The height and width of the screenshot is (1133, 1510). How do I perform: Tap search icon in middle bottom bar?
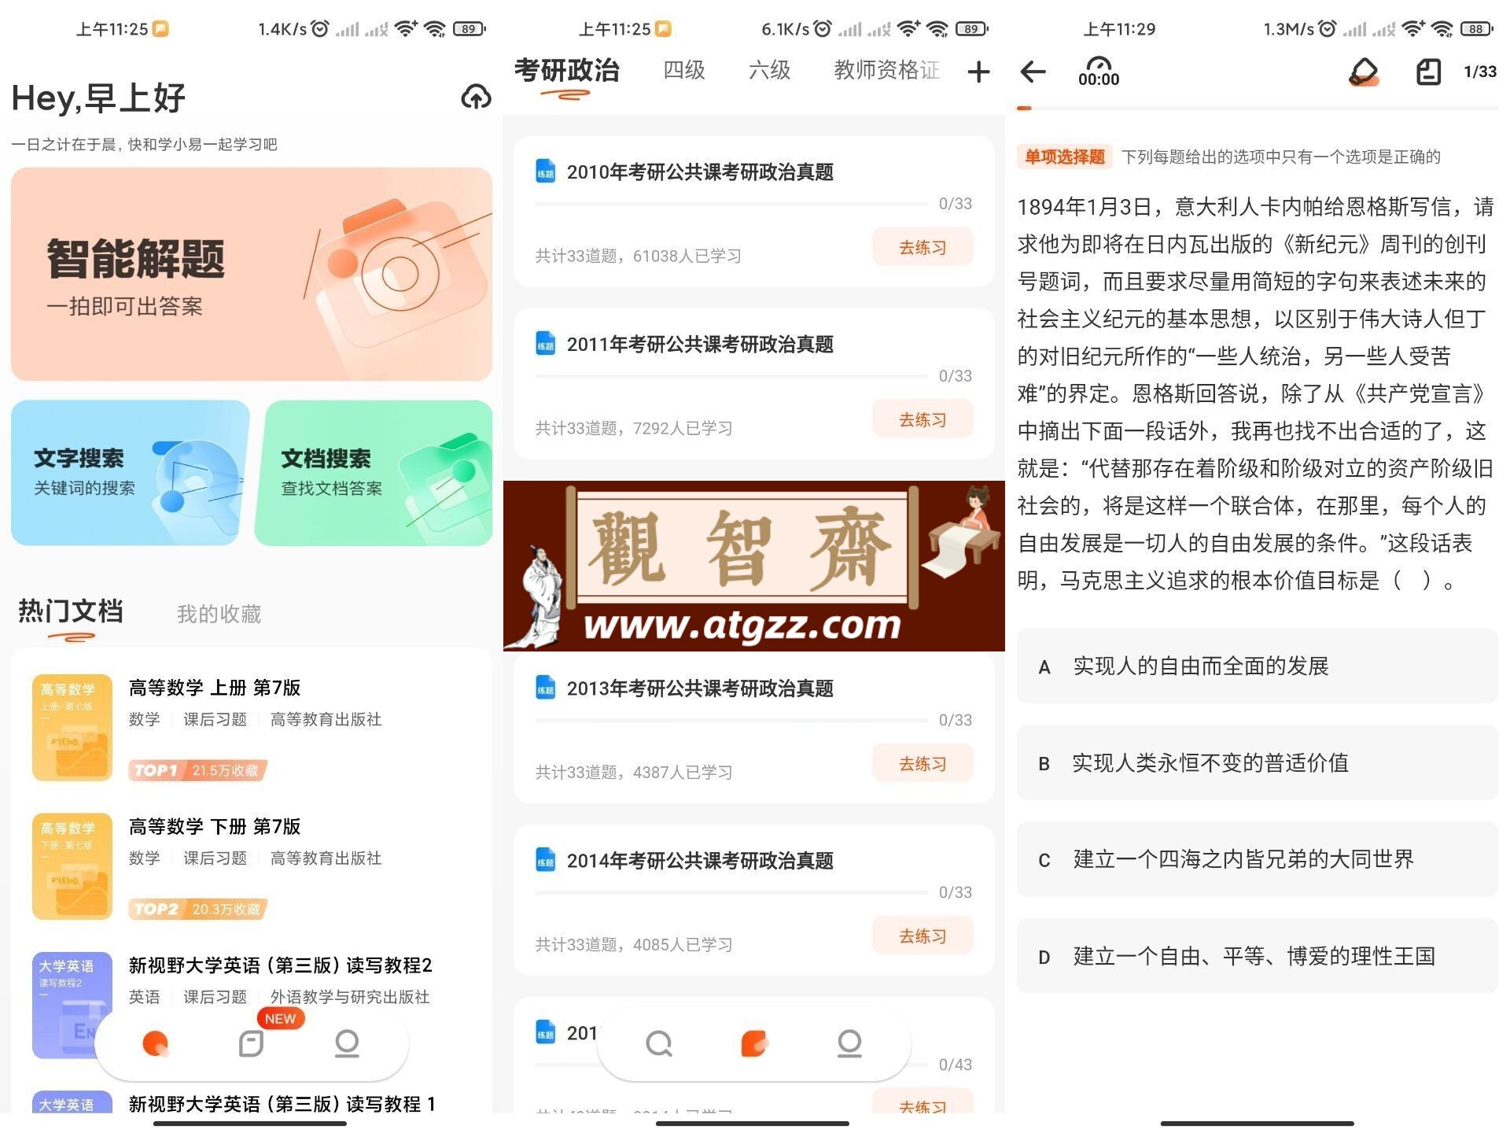click(658, 1043)
